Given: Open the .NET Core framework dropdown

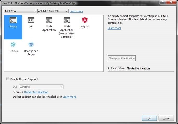Looking at the screenshot, I should (20, 11).
